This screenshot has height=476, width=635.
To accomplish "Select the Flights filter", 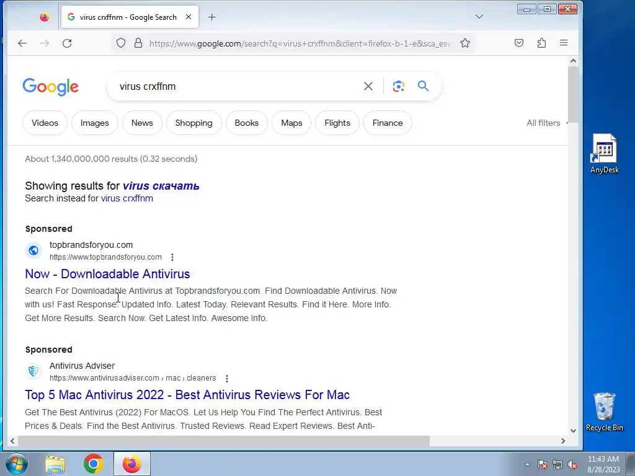I will pos(337,123).
